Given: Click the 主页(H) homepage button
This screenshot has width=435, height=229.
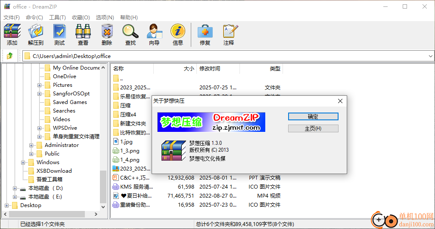Looking at the screenshot, I should pos(313,128).
